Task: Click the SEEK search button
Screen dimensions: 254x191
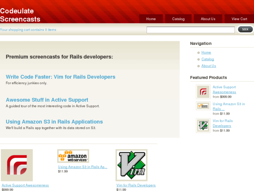Action: 245,29
